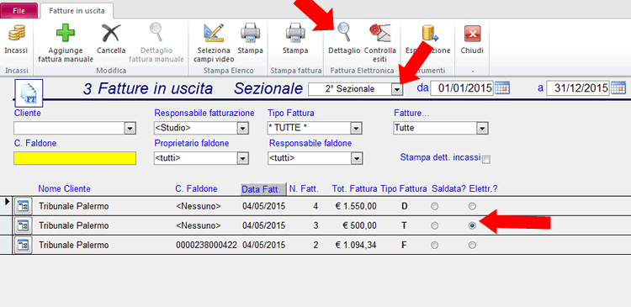Click the Controlla esiti envelope icon

click(x=380, y=33)
